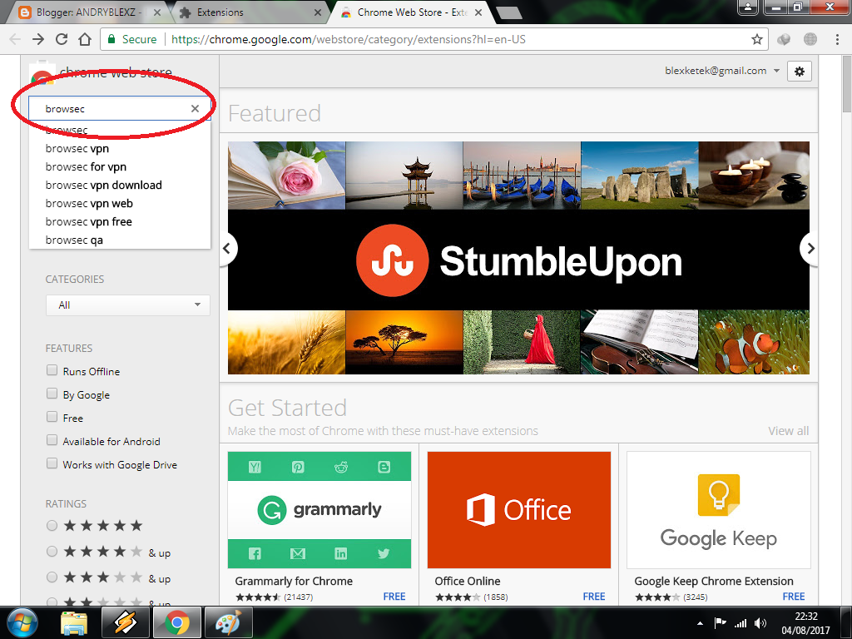
Task: Choose 'browsec vpn download' suggestion
Action: [120, 186]
